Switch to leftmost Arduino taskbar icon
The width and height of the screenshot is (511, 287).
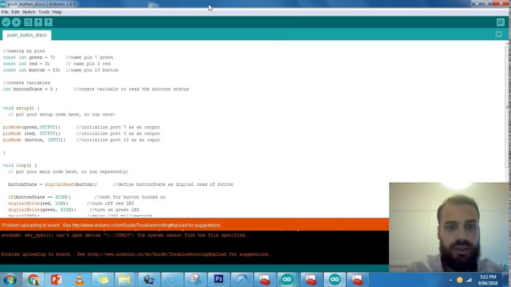point(287,279)
